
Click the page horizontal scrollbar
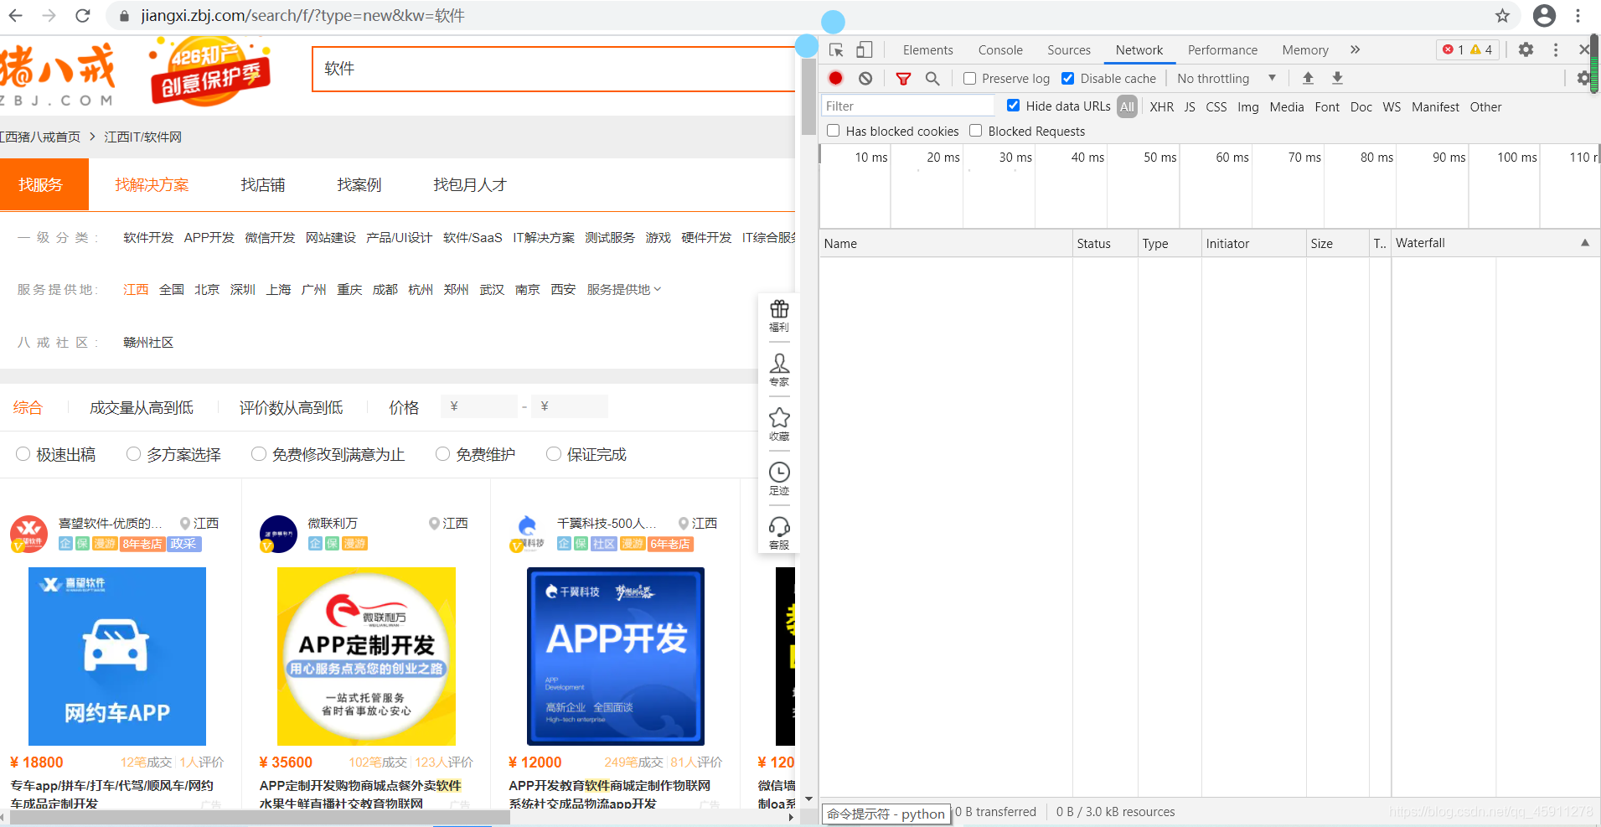point(260,817)
